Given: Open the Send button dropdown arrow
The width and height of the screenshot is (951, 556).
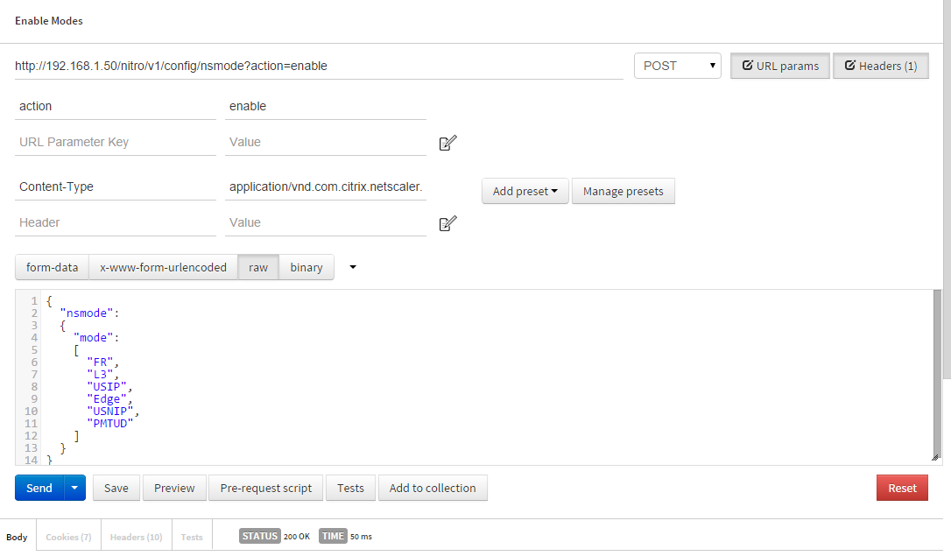Looking at the screenshot, I should [x=75, y=488].
